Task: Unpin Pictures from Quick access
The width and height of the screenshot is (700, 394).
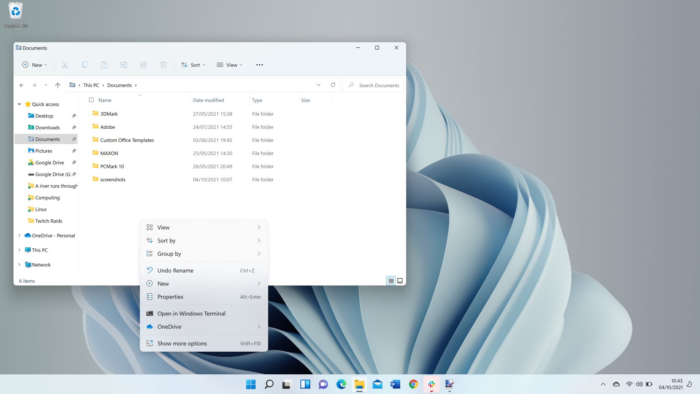Action: tap(74, 151)
